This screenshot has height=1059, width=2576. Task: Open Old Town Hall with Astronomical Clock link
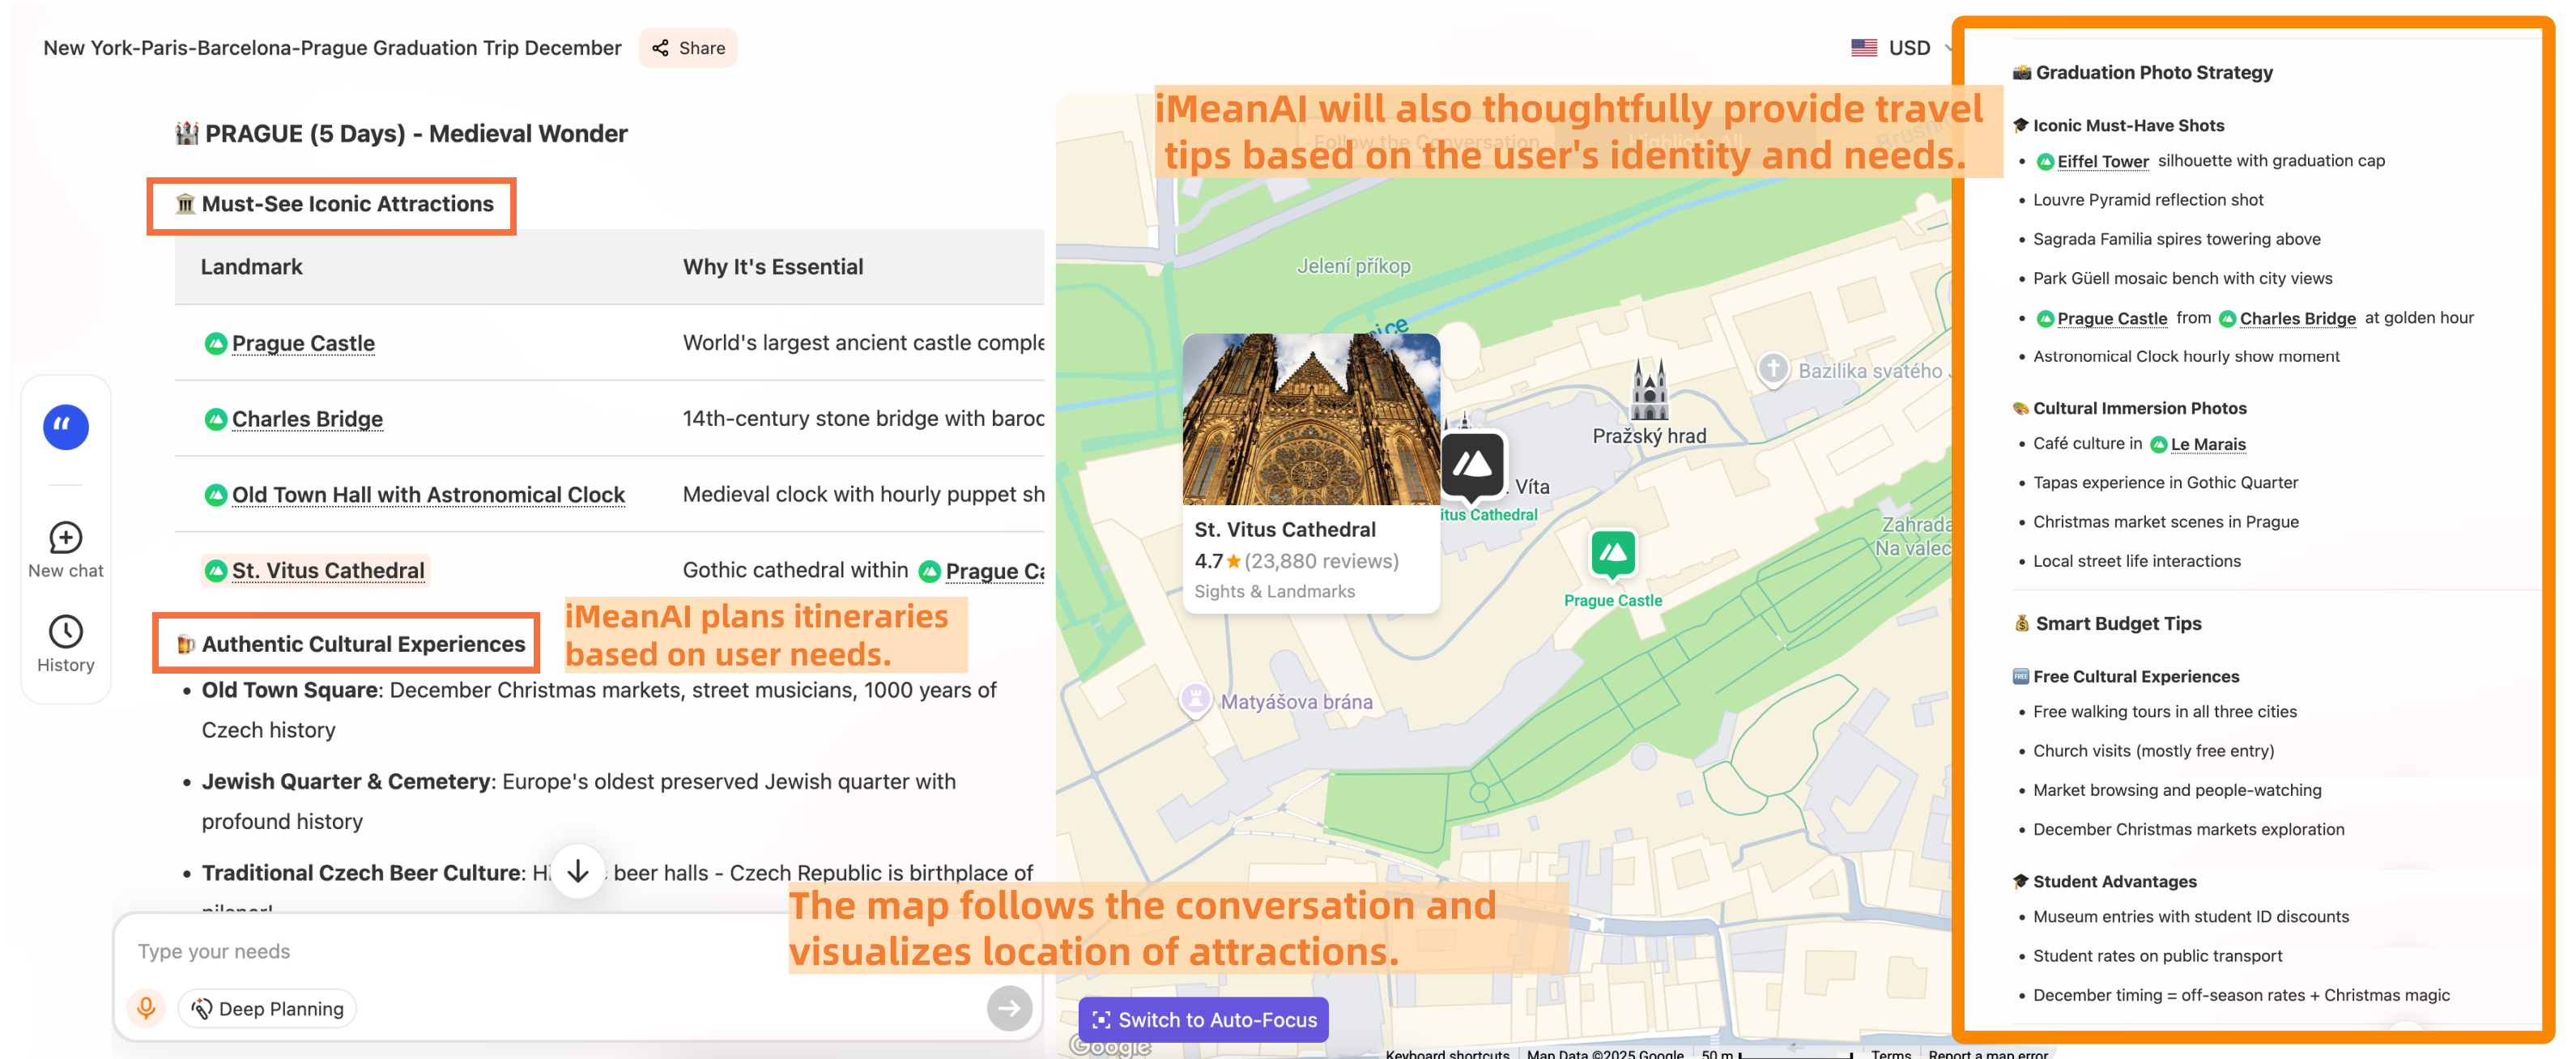pos(428,495)
